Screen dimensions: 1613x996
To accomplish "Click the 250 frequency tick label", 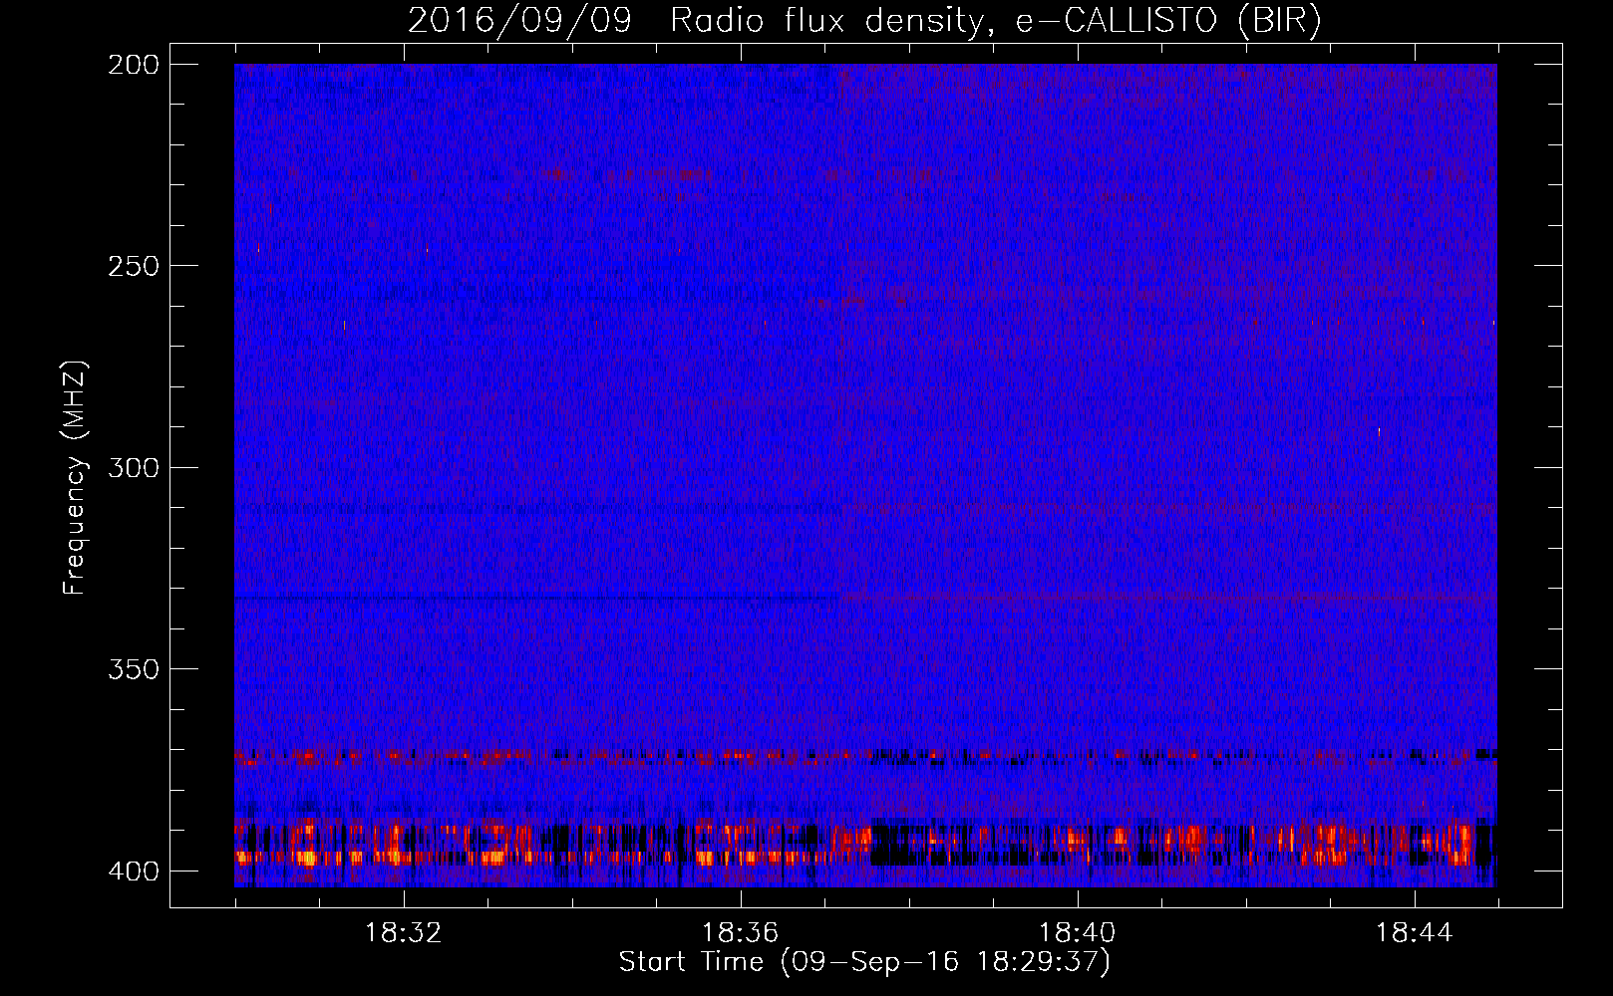I will 133,266.
